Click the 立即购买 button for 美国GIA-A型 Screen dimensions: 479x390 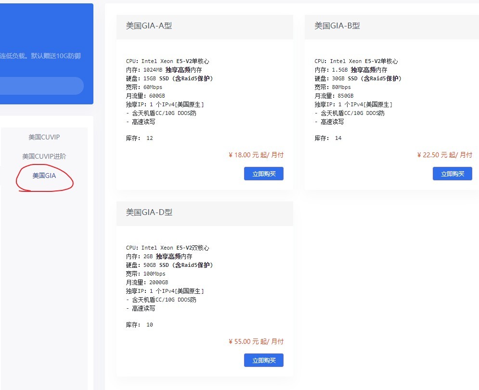coord(263,174)
